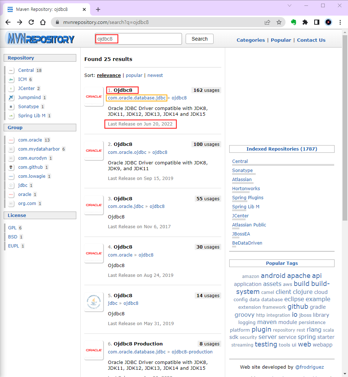Open the browser home page icon
The image size is (348, 377).
tap(43, 22)
